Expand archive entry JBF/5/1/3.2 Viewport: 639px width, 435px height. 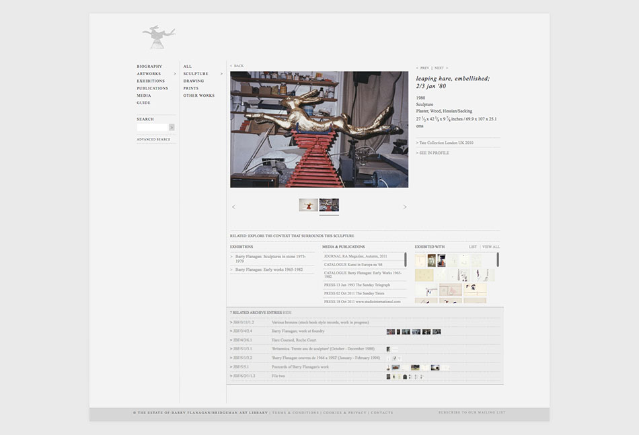[x=241, y=358]
